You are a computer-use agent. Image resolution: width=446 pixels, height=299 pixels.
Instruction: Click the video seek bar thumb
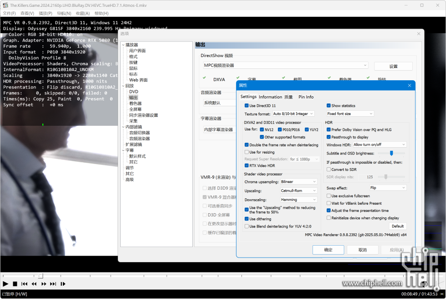[41, 276]
